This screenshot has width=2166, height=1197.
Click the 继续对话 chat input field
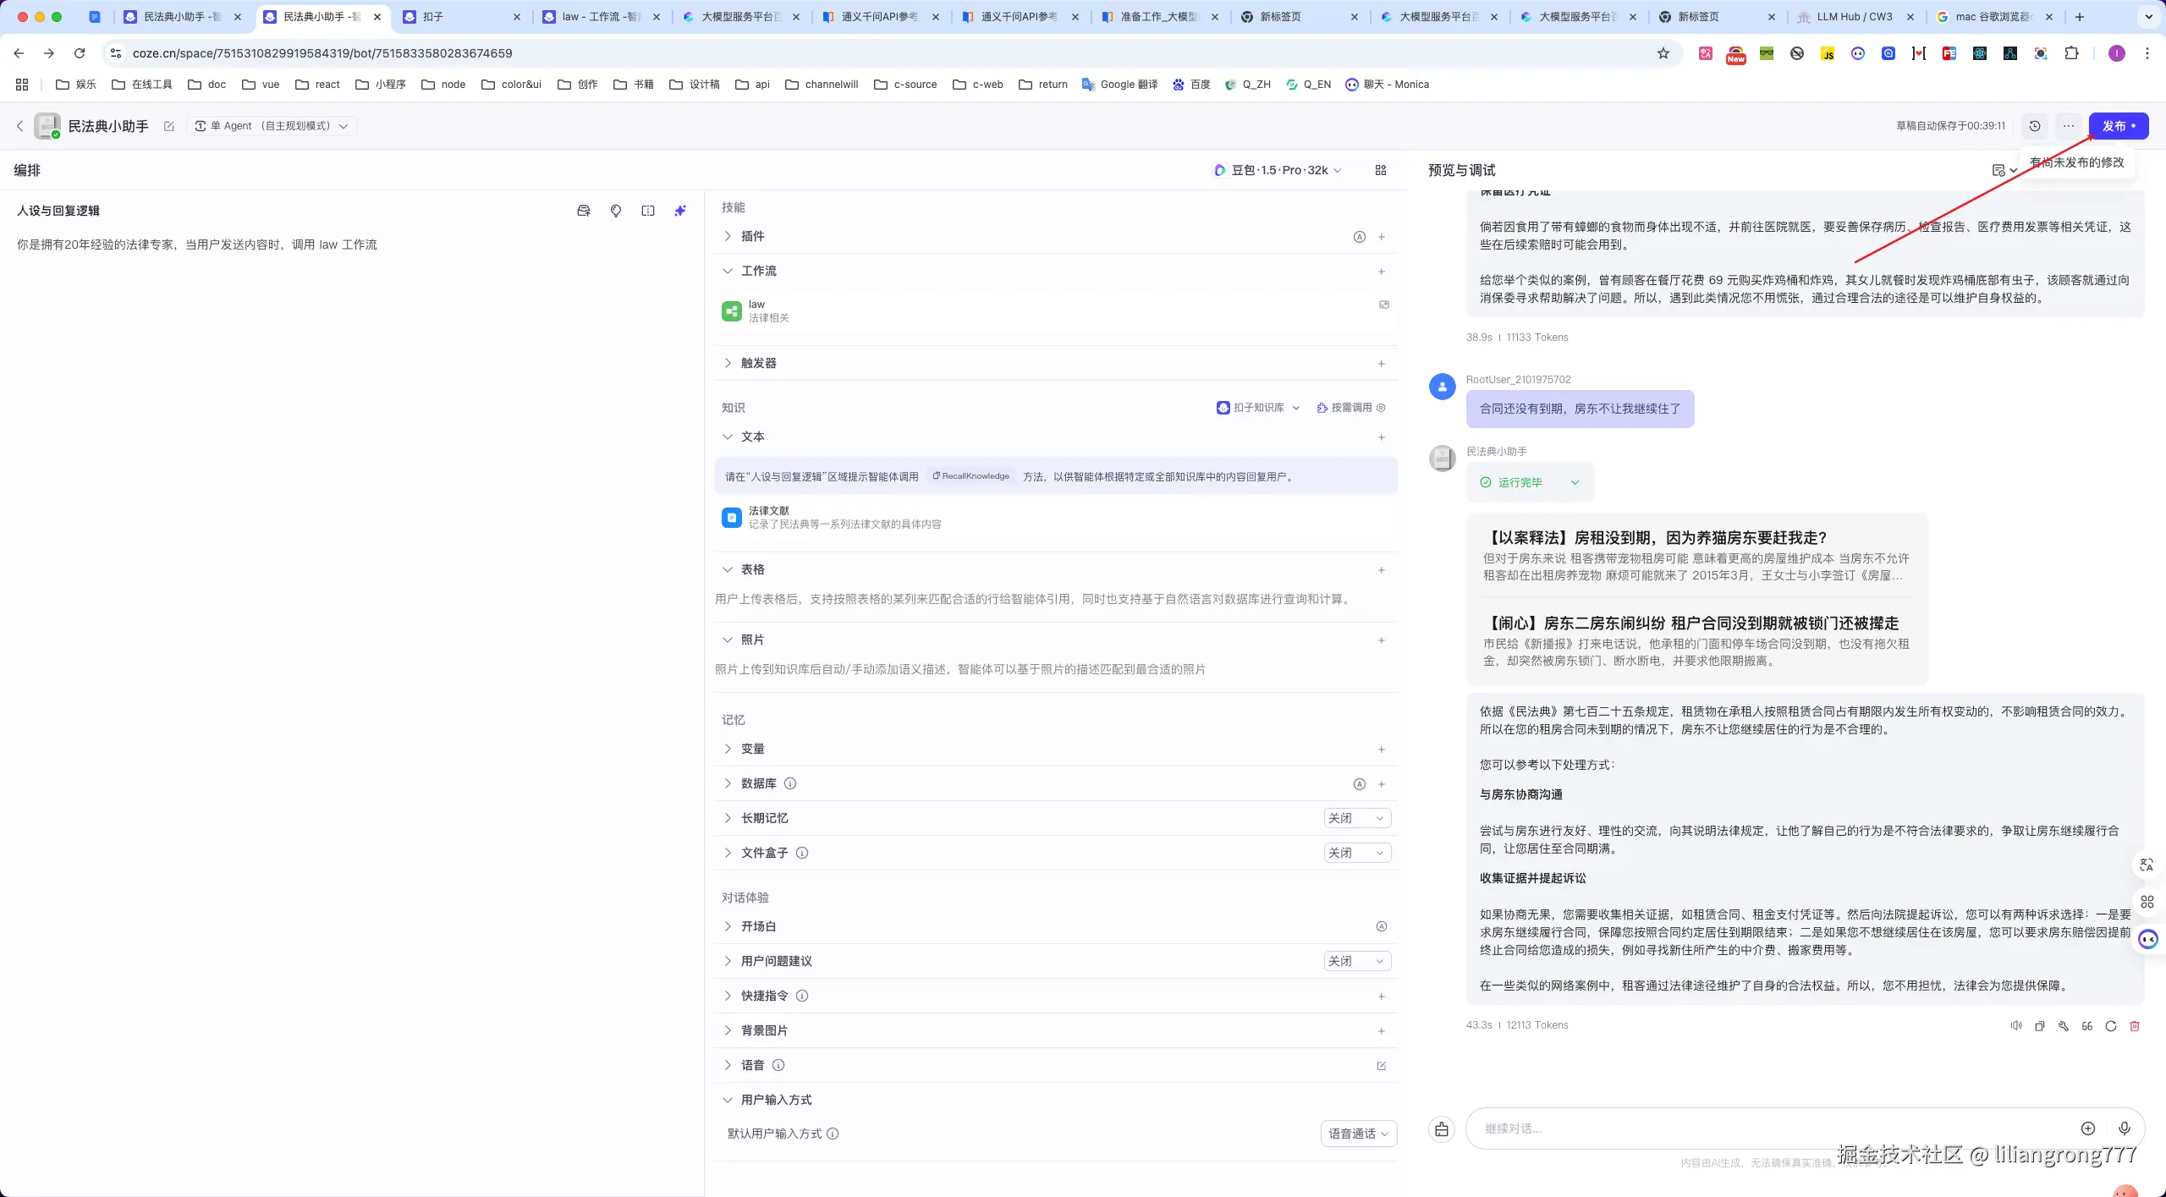[1768, 1128]
